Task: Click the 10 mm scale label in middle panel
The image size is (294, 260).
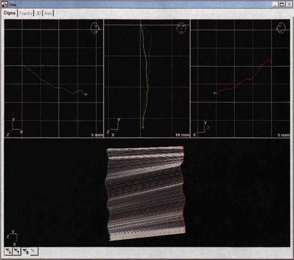Action: [182, 135]
